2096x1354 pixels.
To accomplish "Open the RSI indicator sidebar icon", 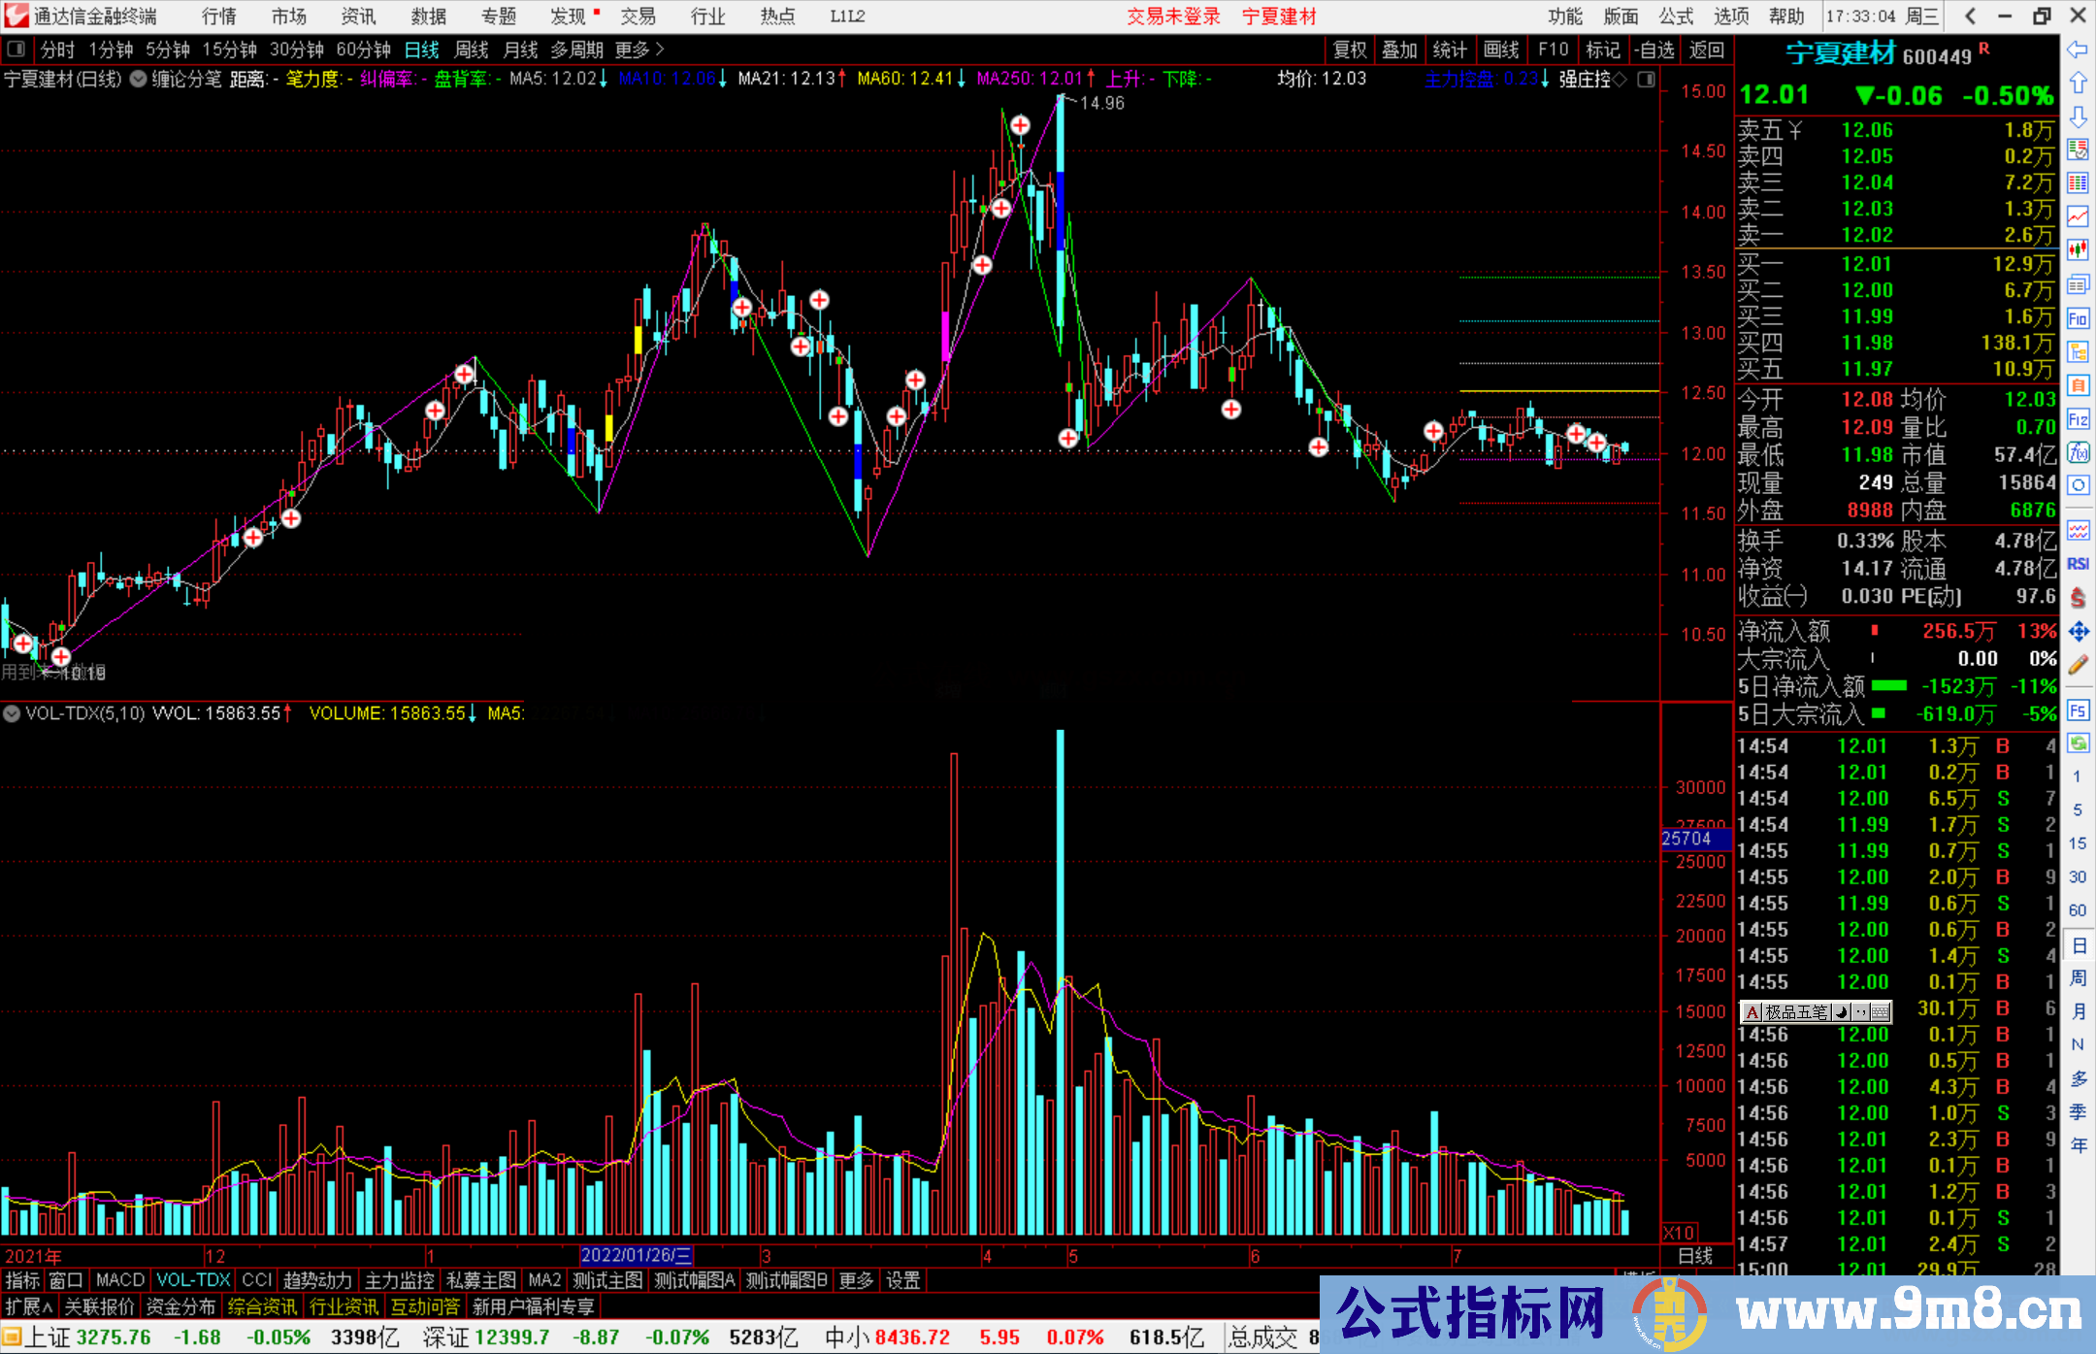I will click(2078, 564).
